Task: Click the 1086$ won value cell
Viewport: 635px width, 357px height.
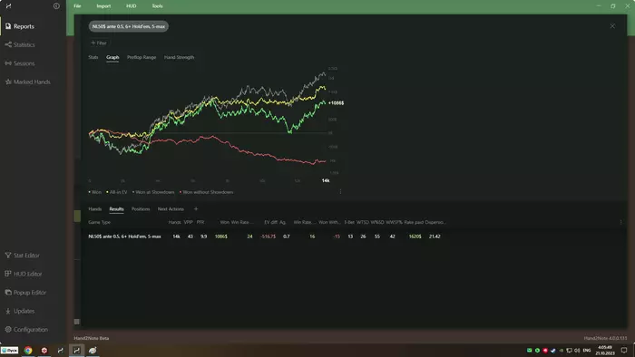Action: pos(221,236)
